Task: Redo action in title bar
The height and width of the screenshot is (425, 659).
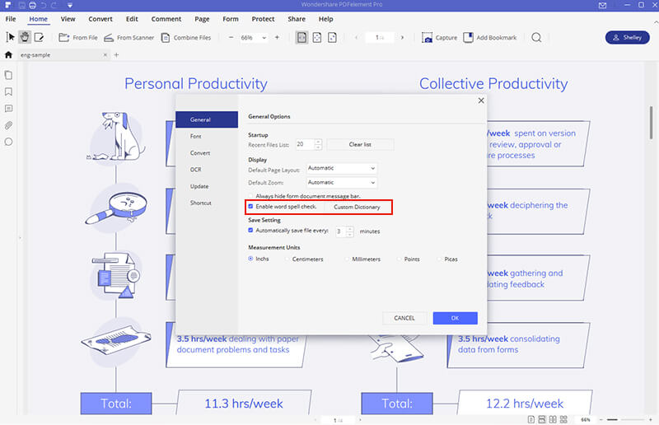Action: [x=54, y=5]
